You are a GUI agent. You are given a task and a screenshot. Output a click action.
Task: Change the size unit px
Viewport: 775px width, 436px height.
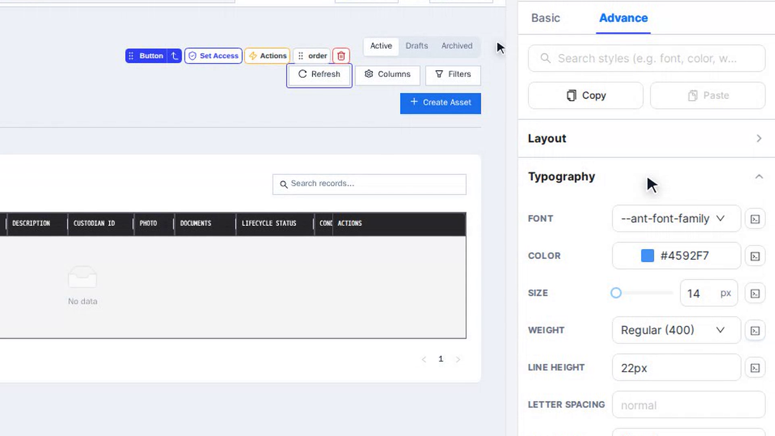click(726, 293)
